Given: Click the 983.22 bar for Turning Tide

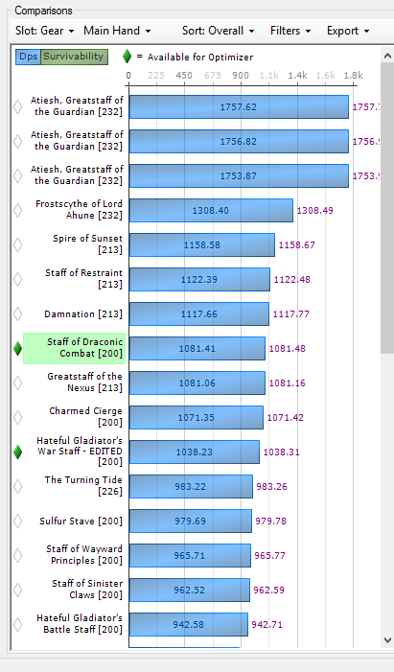Looking at the screenshot, I should [191, 486].
